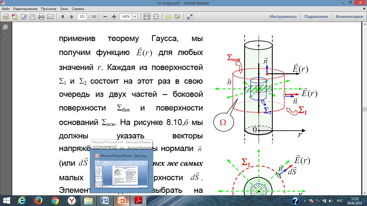This screenshot has width=367, height=206.
Task: Click the help question mark tray icon
Action: tap(295, 201)
